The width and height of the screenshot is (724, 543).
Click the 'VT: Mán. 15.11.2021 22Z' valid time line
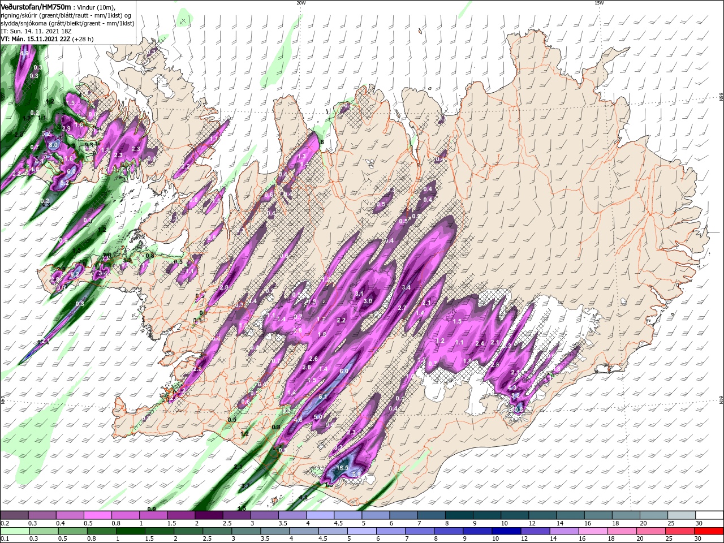(37, 39)
